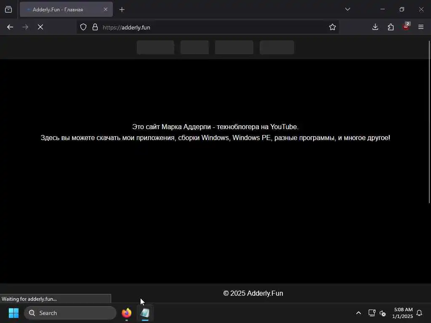Close the Firefox window
This screenshot has height=323, width=431.
pyautogui.click(x=421, y=9)
